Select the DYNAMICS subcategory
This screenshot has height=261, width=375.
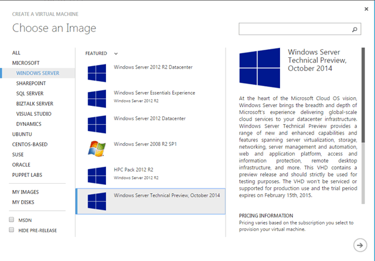pos(29,124)
